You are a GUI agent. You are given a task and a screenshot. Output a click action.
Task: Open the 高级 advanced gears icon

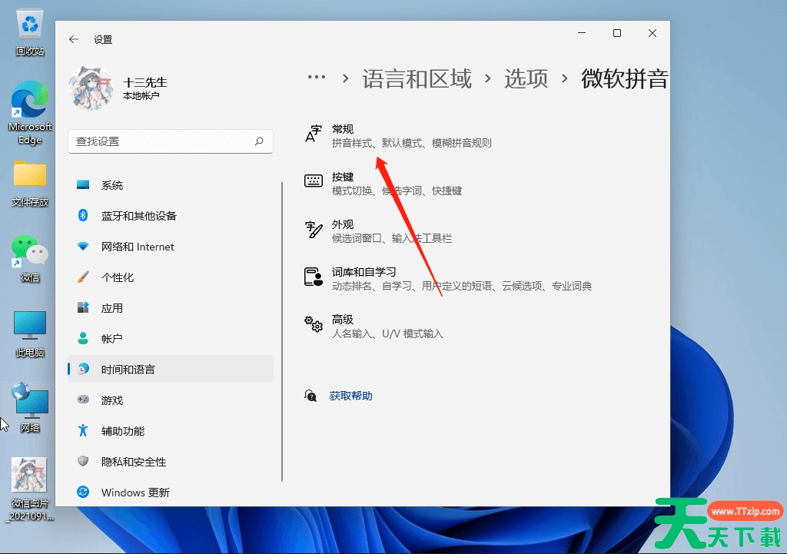pos(314,324)
